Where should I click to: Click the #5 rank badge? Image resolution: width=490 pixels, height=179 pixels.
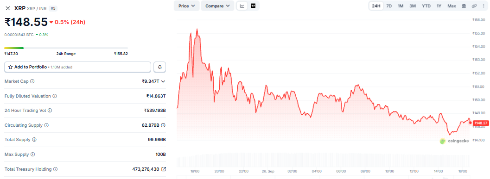pos(53,8)
